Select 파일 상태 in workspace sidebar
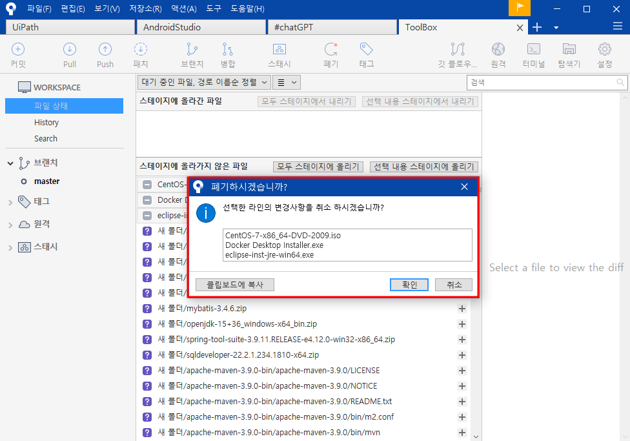Screen dimensions: 630x441 [x=65, y=106]
